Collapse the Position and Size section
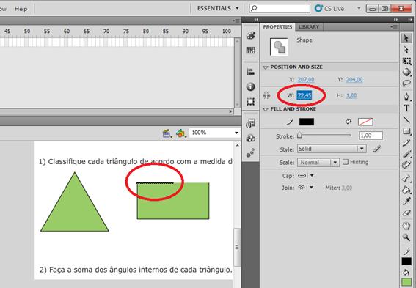Viewport: 416px width, 288px height. click(266, 67)
